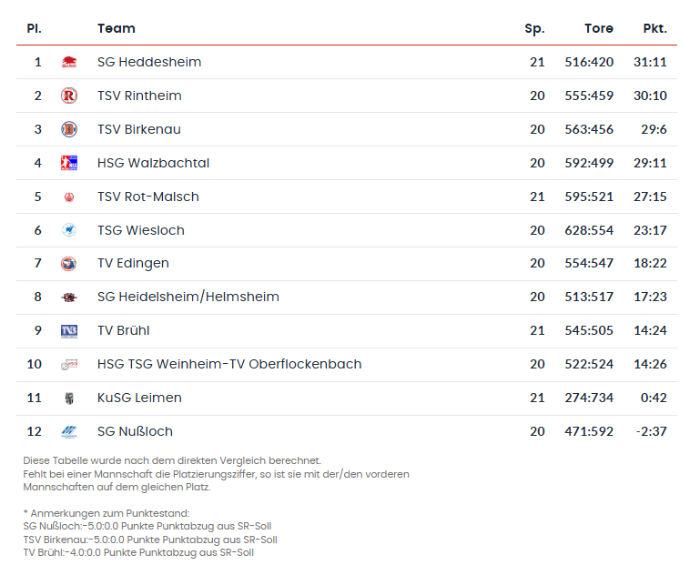The height and width of the screenshot is (565, 700).
Task: Click the Team column header
Action: pos(117,28)
